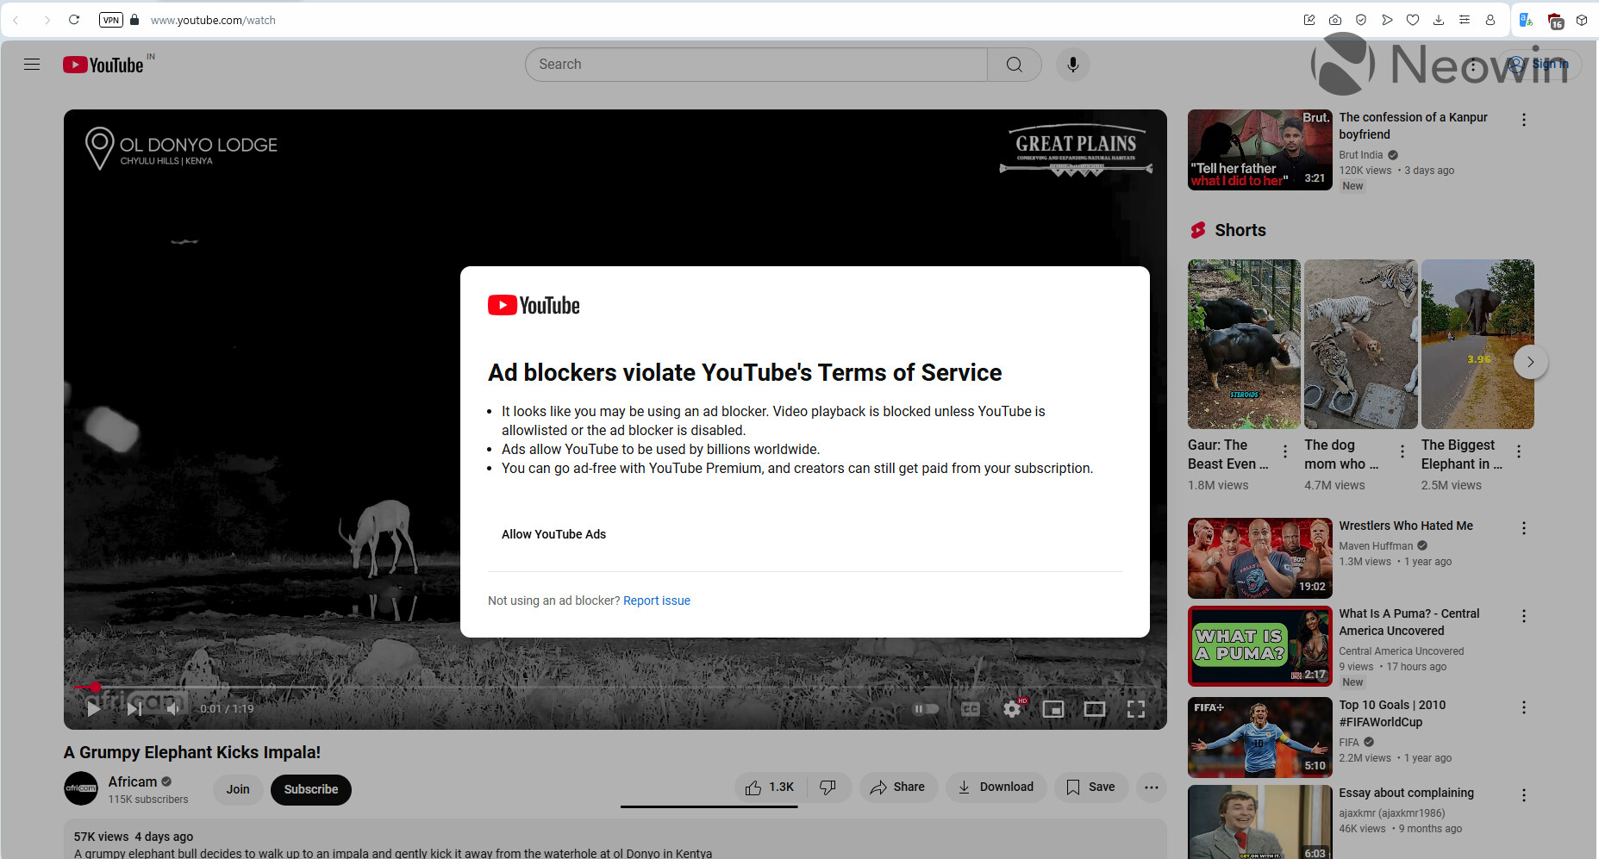Expand more Shorts with the right chevron

coord(1531,362)
